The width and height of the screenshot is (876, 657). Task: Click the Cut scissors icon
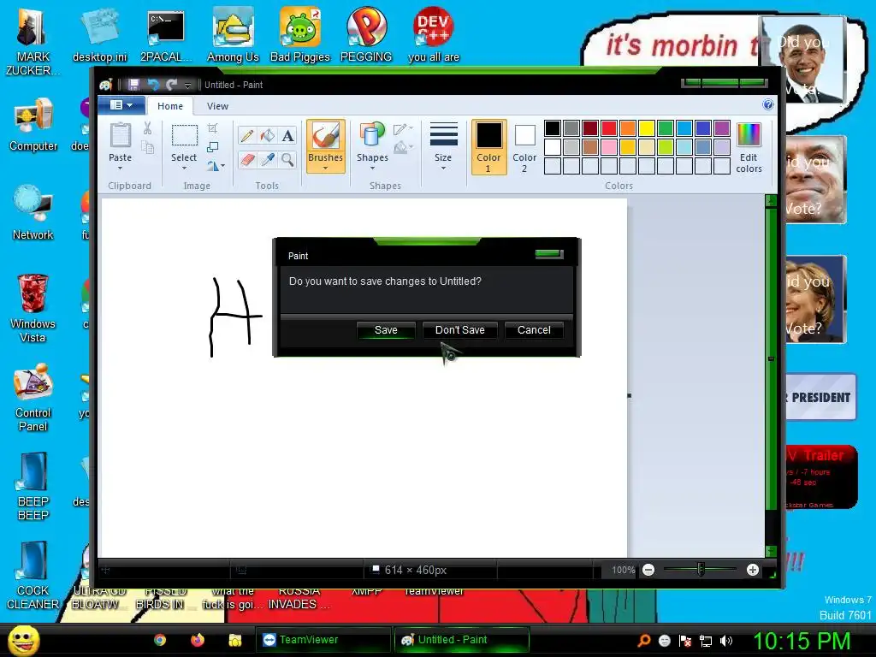click(147, 128)
